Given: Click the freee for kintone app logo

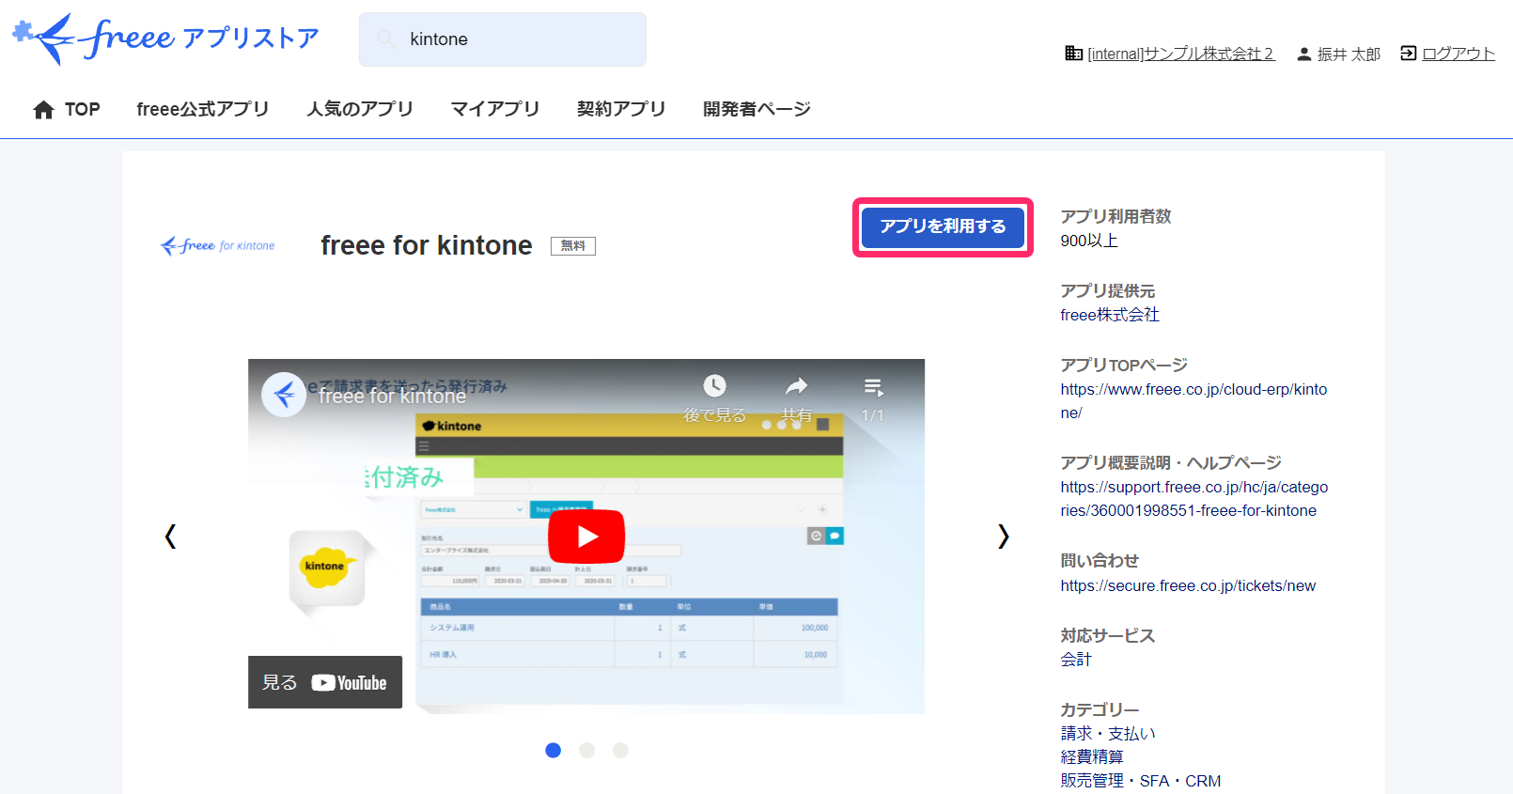Looking at the screenshot, I should pyautogui.click(x=218, y=246).
